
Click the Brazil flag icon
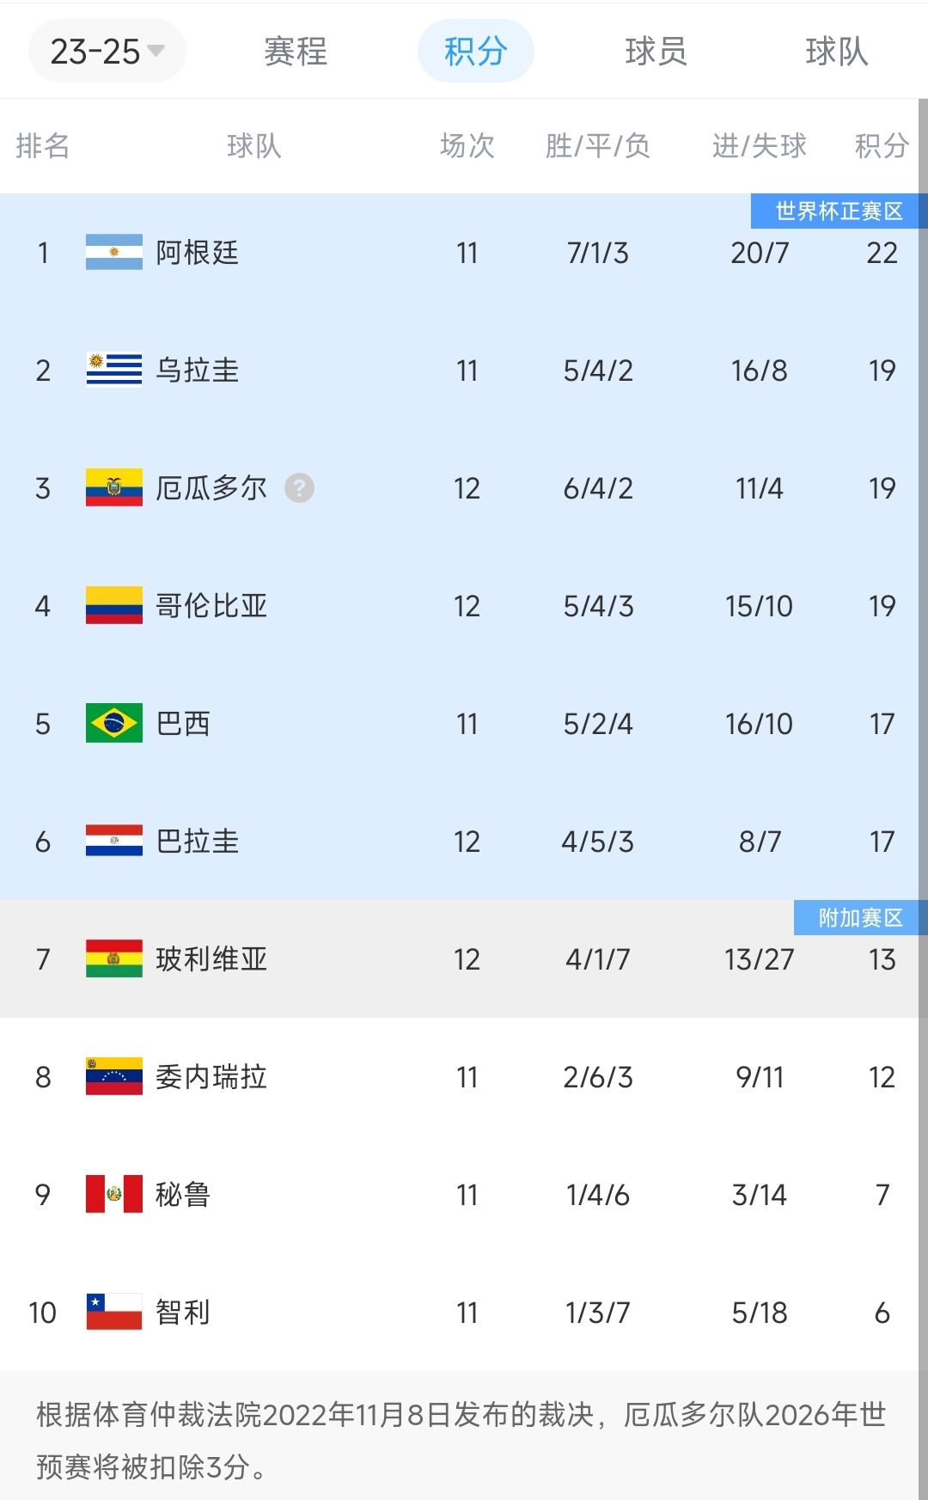click(113, 724)
